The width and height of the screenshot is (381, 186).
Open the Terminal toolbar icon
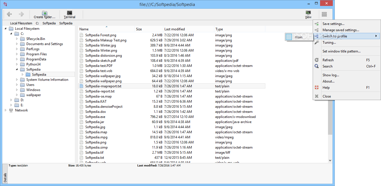pyautogui.click(x=69, y=13)
